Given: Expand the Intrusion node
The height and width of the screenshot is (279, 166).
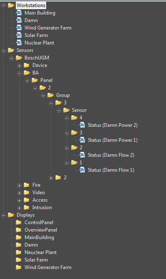Looking at the screenshot, I should (x=19, y=208).
